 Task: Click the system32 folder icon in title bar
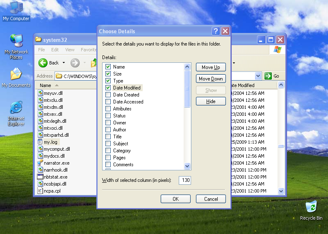(x=38, y=39)
